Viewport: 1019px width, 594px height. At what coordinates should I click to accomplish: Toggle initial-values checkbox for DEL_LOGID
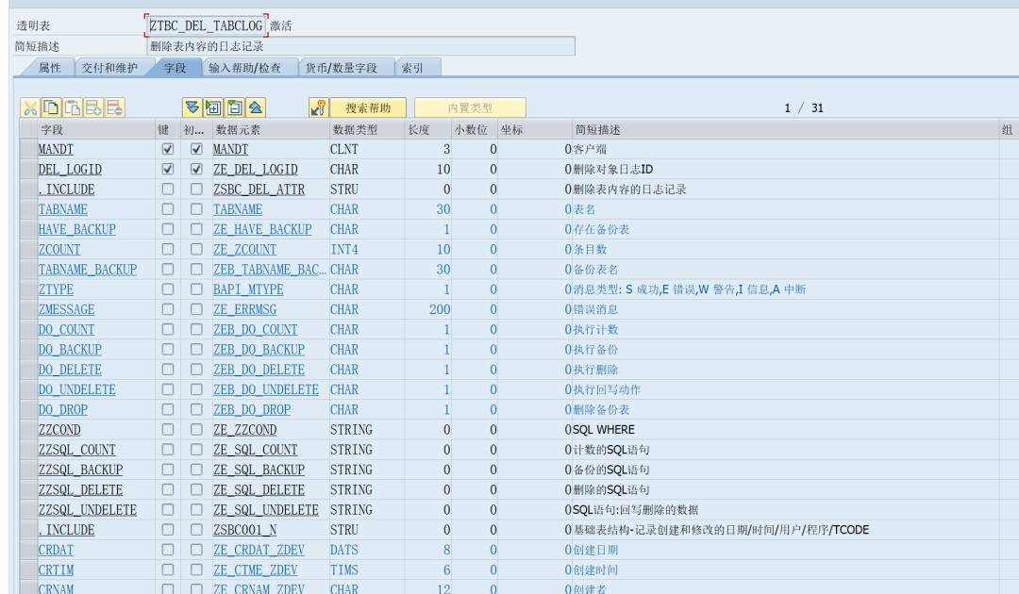(196, 170)
